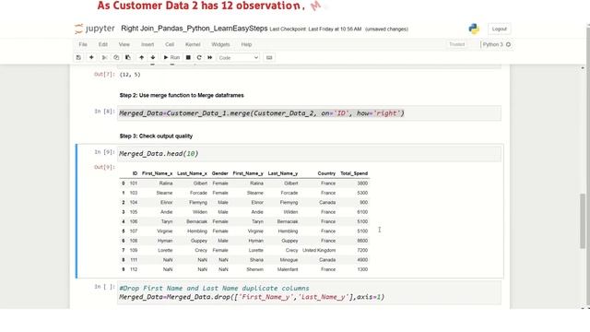590x332 pixels.
Task: Open the Kernel menu
Action: point(193,44)
